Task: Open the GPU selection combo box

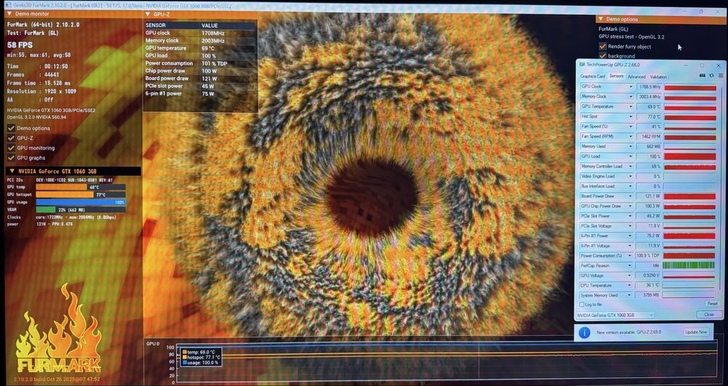Action: click(615, 315)
